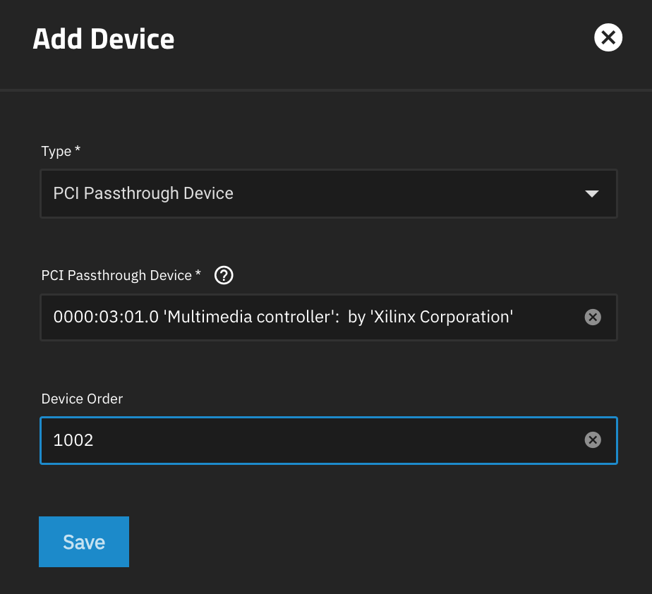Image resolution: width=652 pixels, height=594 pixels.
Task: Click the asterisk beside PCI Passthrough Device label
Action: (198, 272)
